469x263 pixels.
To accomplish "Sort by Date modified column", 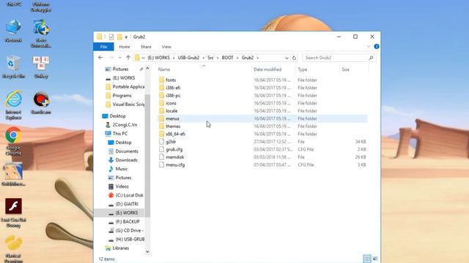I will 267,69.
